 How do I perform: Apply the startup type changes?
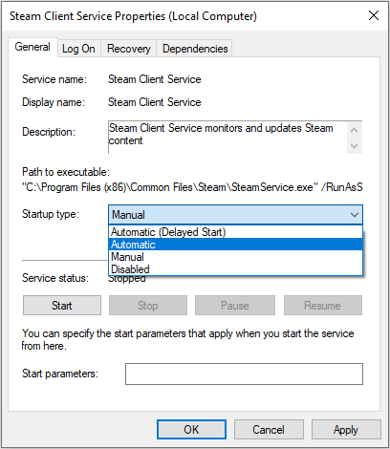[x=346, y=430]
